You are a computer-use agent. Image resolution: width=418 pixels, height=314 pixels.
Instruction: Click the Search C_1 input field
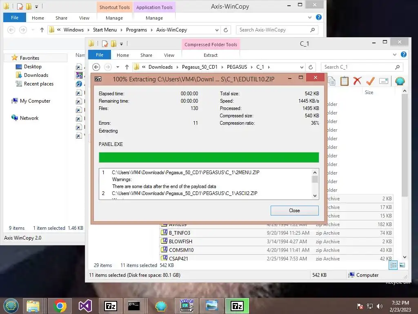click(358, 67)
